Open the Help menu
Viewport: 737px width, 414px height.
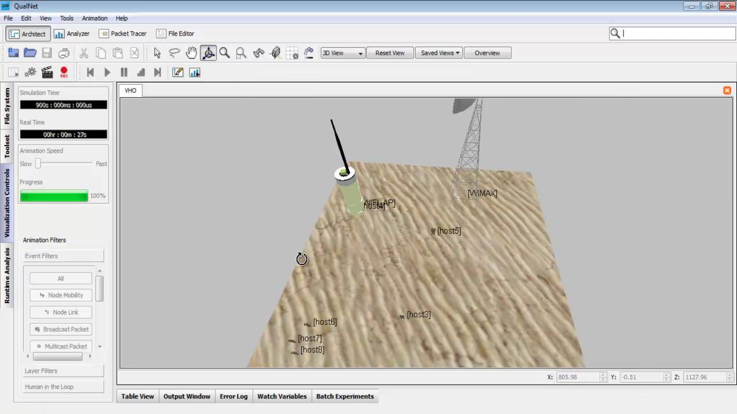tap(121, 18)
